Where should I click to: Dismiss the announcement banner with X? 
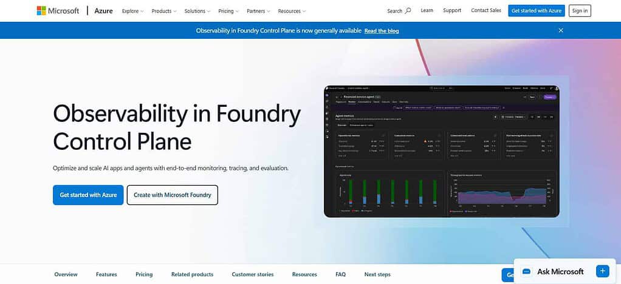(560, 30)
